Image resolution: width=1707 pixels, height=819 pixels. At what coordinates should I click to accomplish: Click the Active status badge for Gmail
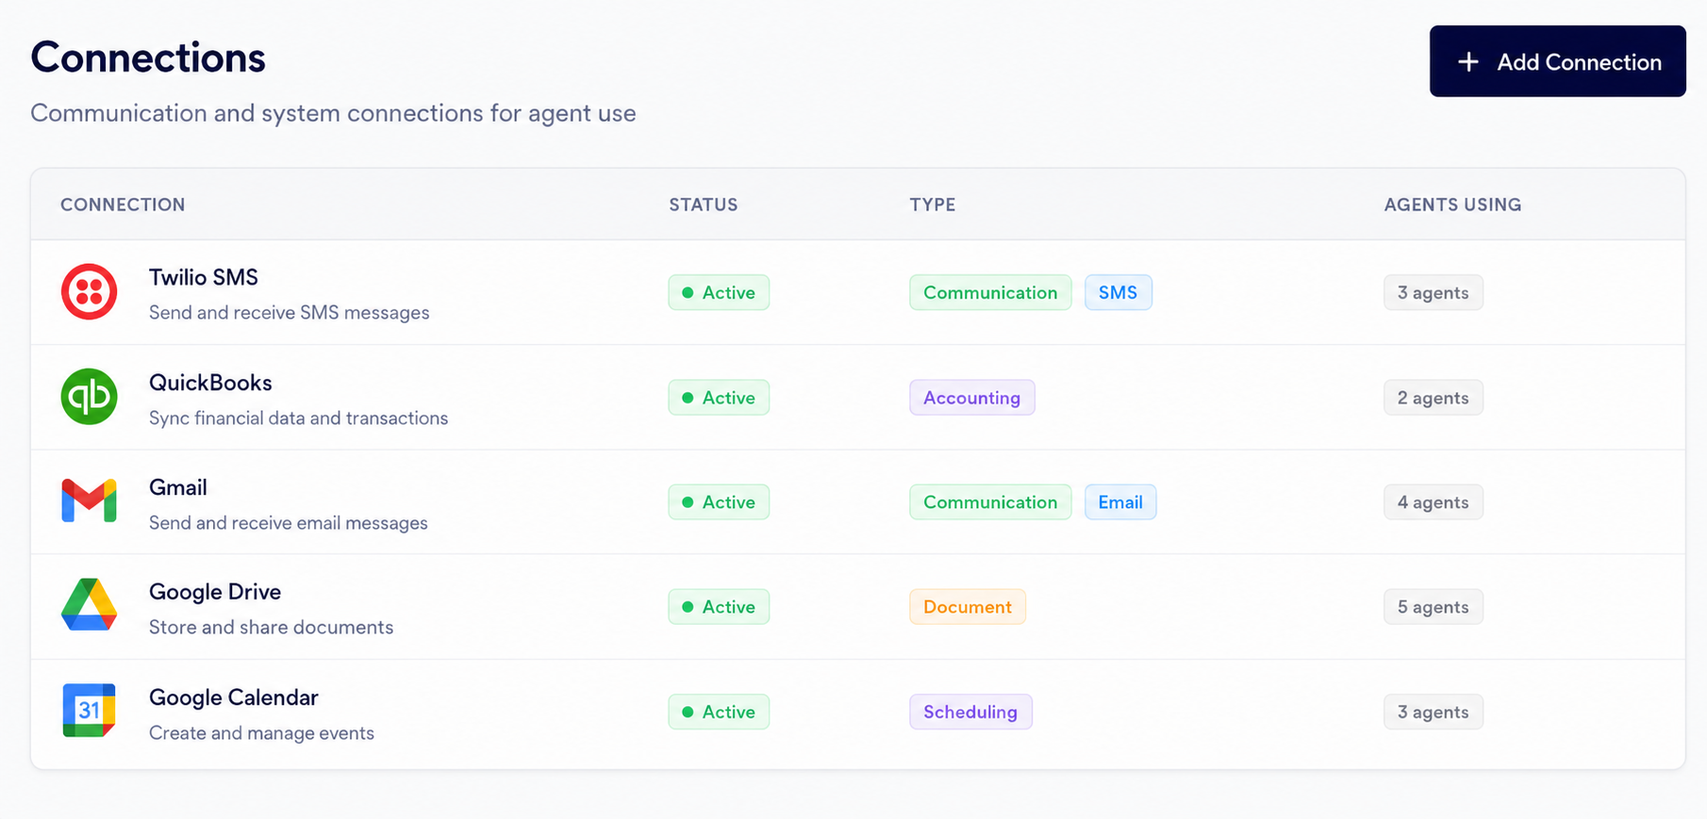click(719, 502)
